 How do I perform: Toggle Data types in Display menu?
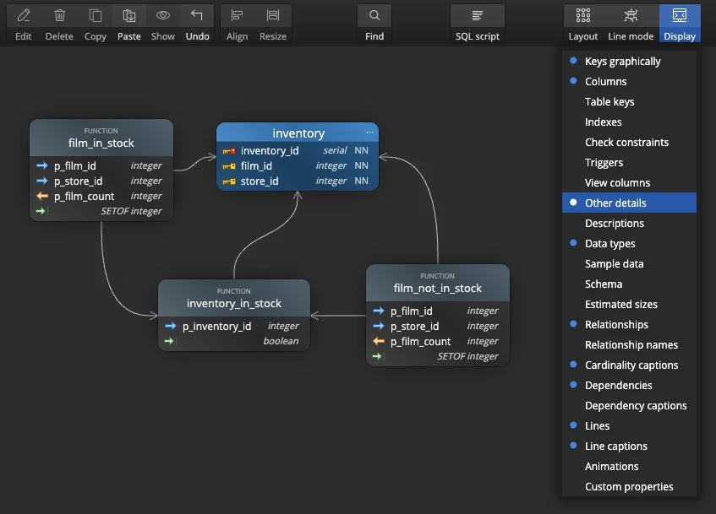(629, 244)
